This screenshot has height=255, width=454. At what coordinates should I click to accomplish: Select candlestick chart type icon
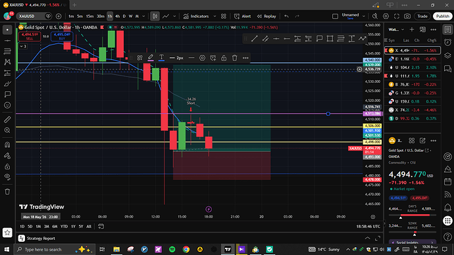155,16
